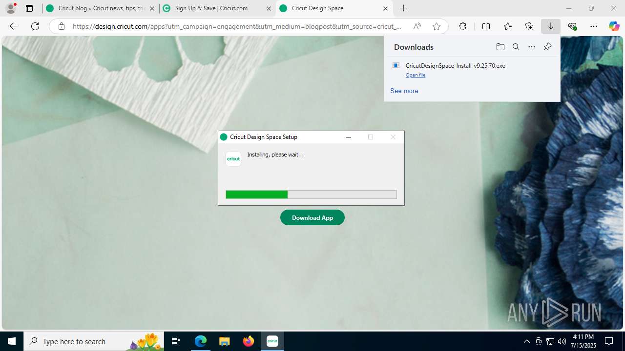Click the address bar URL
Viewport: 625px width, 351px height.
click(x=237, y=26)
